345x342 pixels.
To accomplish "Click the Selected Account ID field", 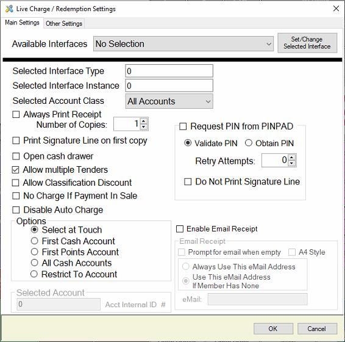I will (x=59, y=304).
